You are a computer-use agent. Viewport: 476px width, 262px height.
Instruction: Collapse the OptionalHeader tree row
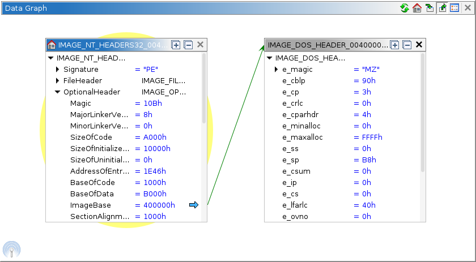point(58,92)
